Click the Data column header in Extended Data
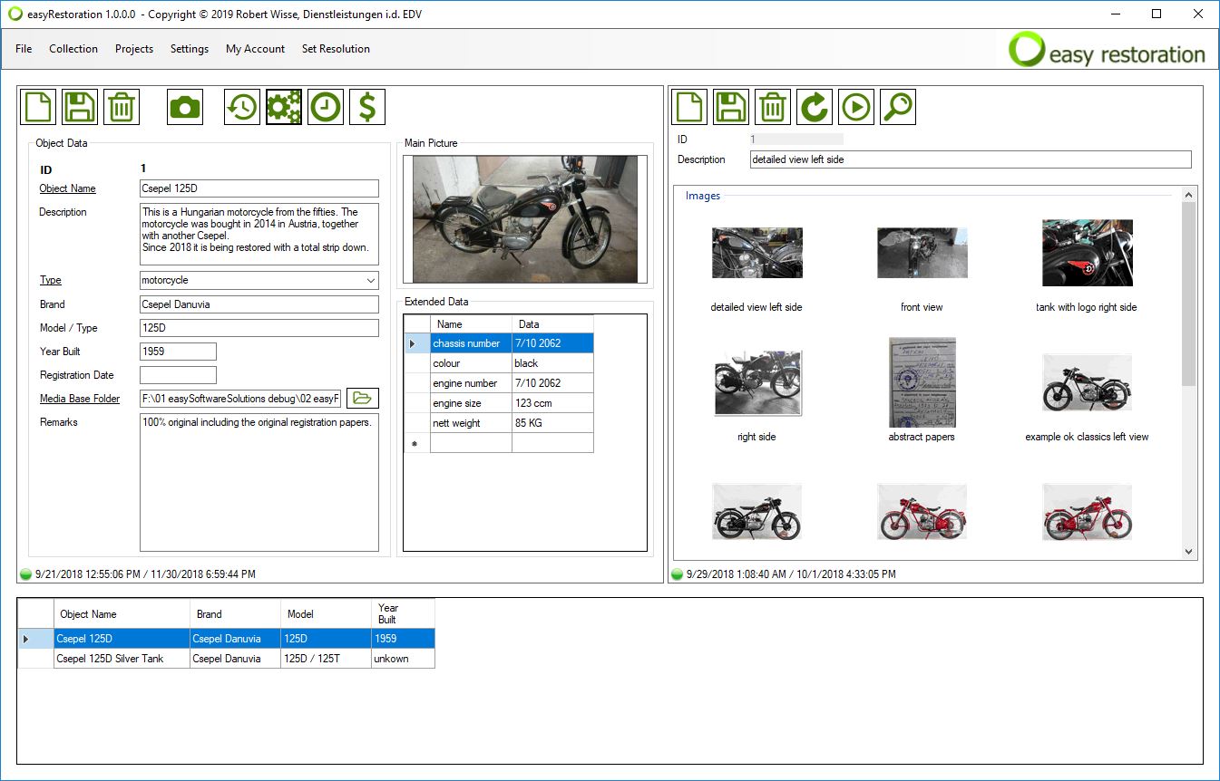 pyautogui.click(x=552, y=323)
